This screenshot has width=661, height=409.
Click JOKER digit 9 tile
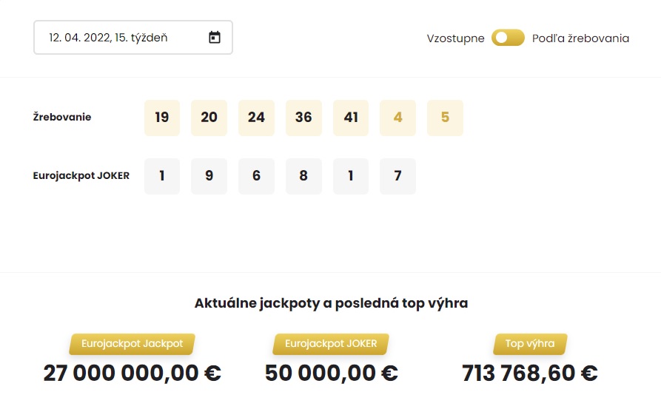coord(209,176)
